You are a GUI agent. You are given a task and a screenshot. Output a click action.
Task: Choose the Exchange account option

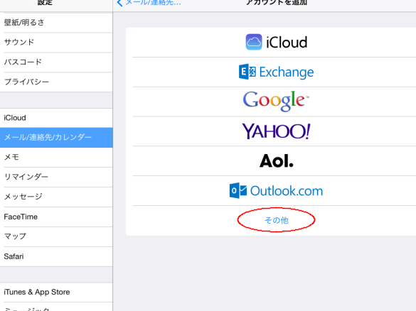coord(276,72)
